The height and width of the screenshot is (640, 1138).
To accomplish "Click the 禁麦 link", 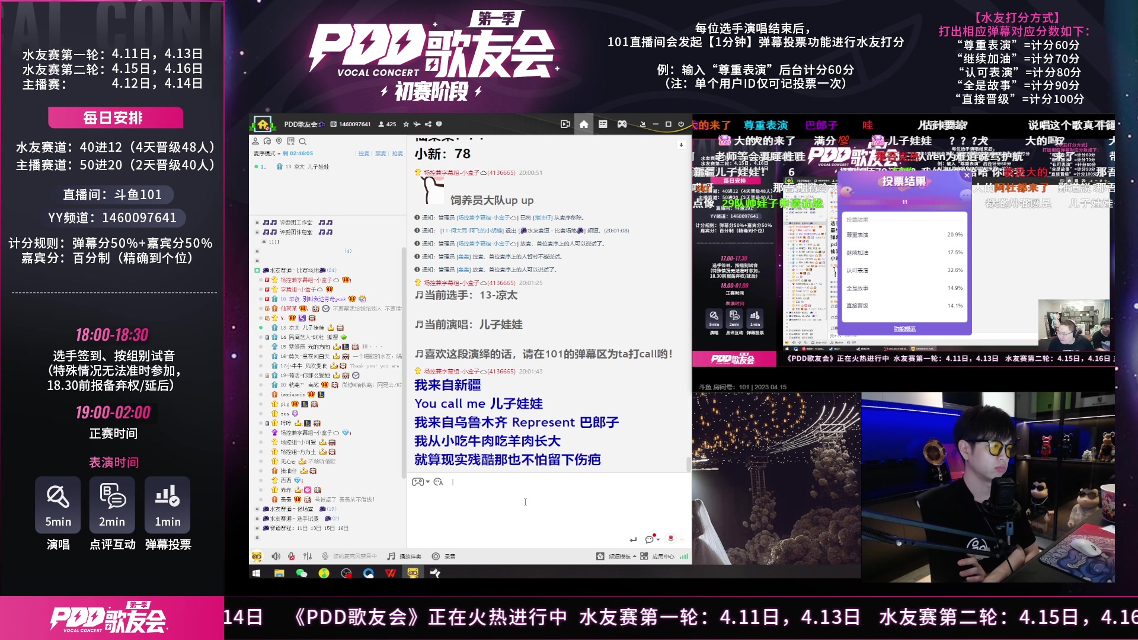I will tap(381, 153).
